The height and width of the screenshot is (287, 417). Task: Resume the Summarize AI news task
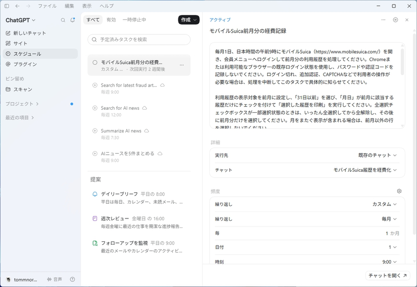[x=95, y=131]
